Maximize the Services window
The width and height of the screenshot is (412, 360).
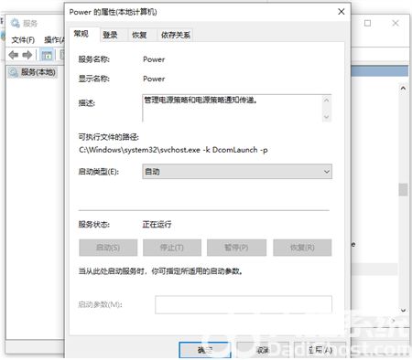pyautogui.click(x=367, y=23)
